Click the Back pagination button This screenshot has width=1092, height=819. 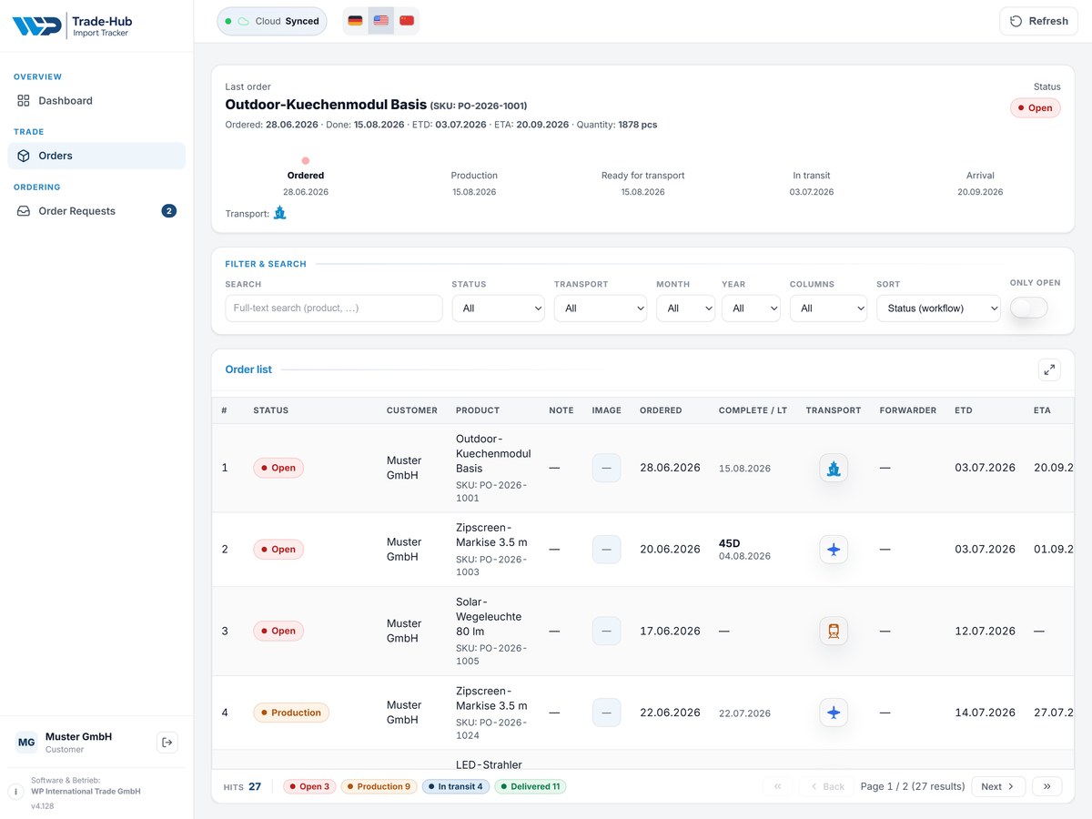827,786
